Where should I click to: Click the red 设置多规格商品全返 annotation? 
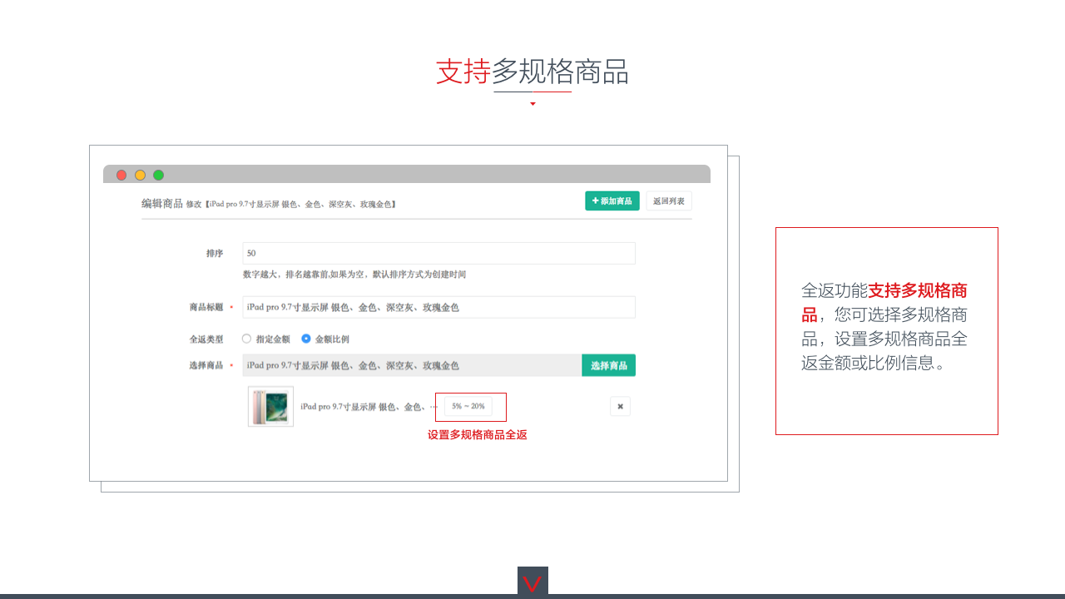(x=477, y=435)
